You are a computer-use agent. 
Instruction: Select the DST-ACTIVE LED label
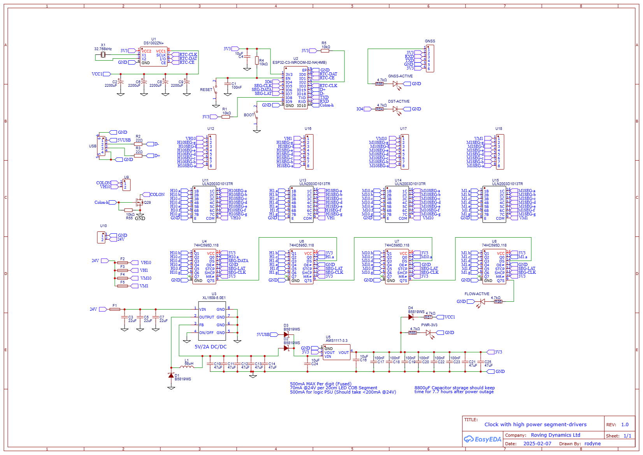[399, 101]
